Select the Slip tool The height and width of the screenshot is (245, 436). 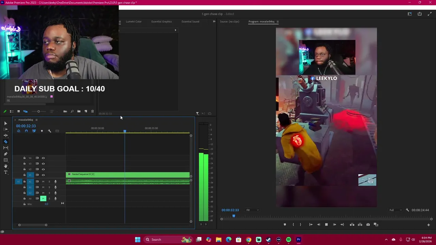(x=5, y=148)
